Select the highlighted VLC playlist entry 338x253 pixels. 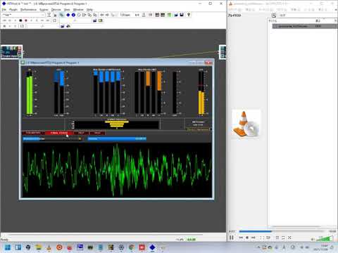tap(305, 26)
